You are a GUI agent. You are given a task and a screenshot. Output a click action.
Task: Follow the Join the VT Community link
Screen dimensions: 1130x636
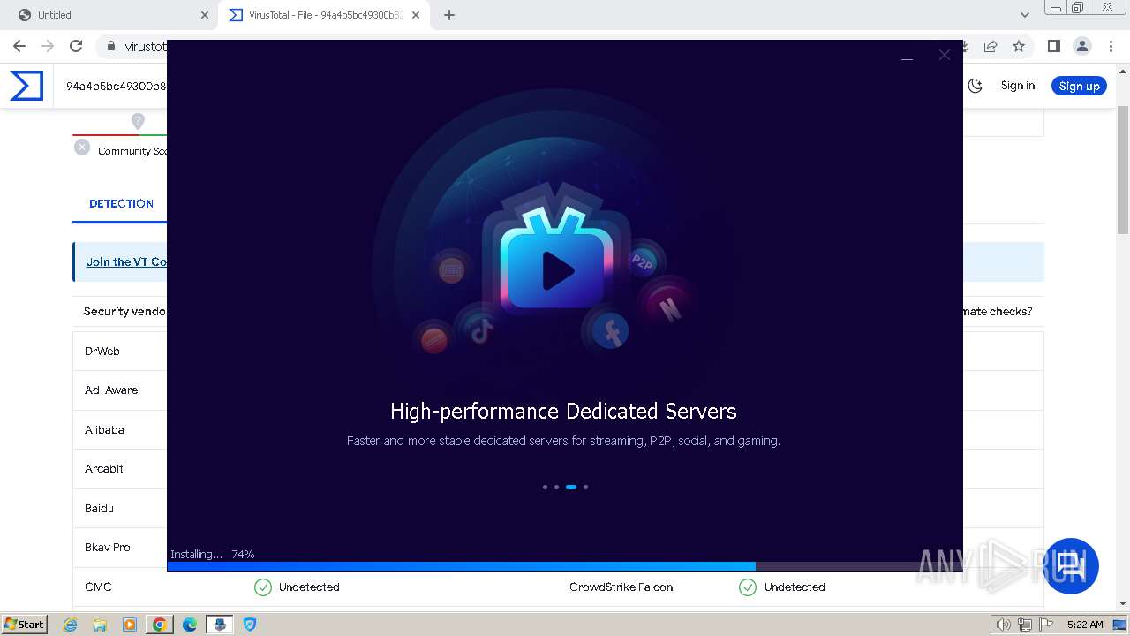126,261
